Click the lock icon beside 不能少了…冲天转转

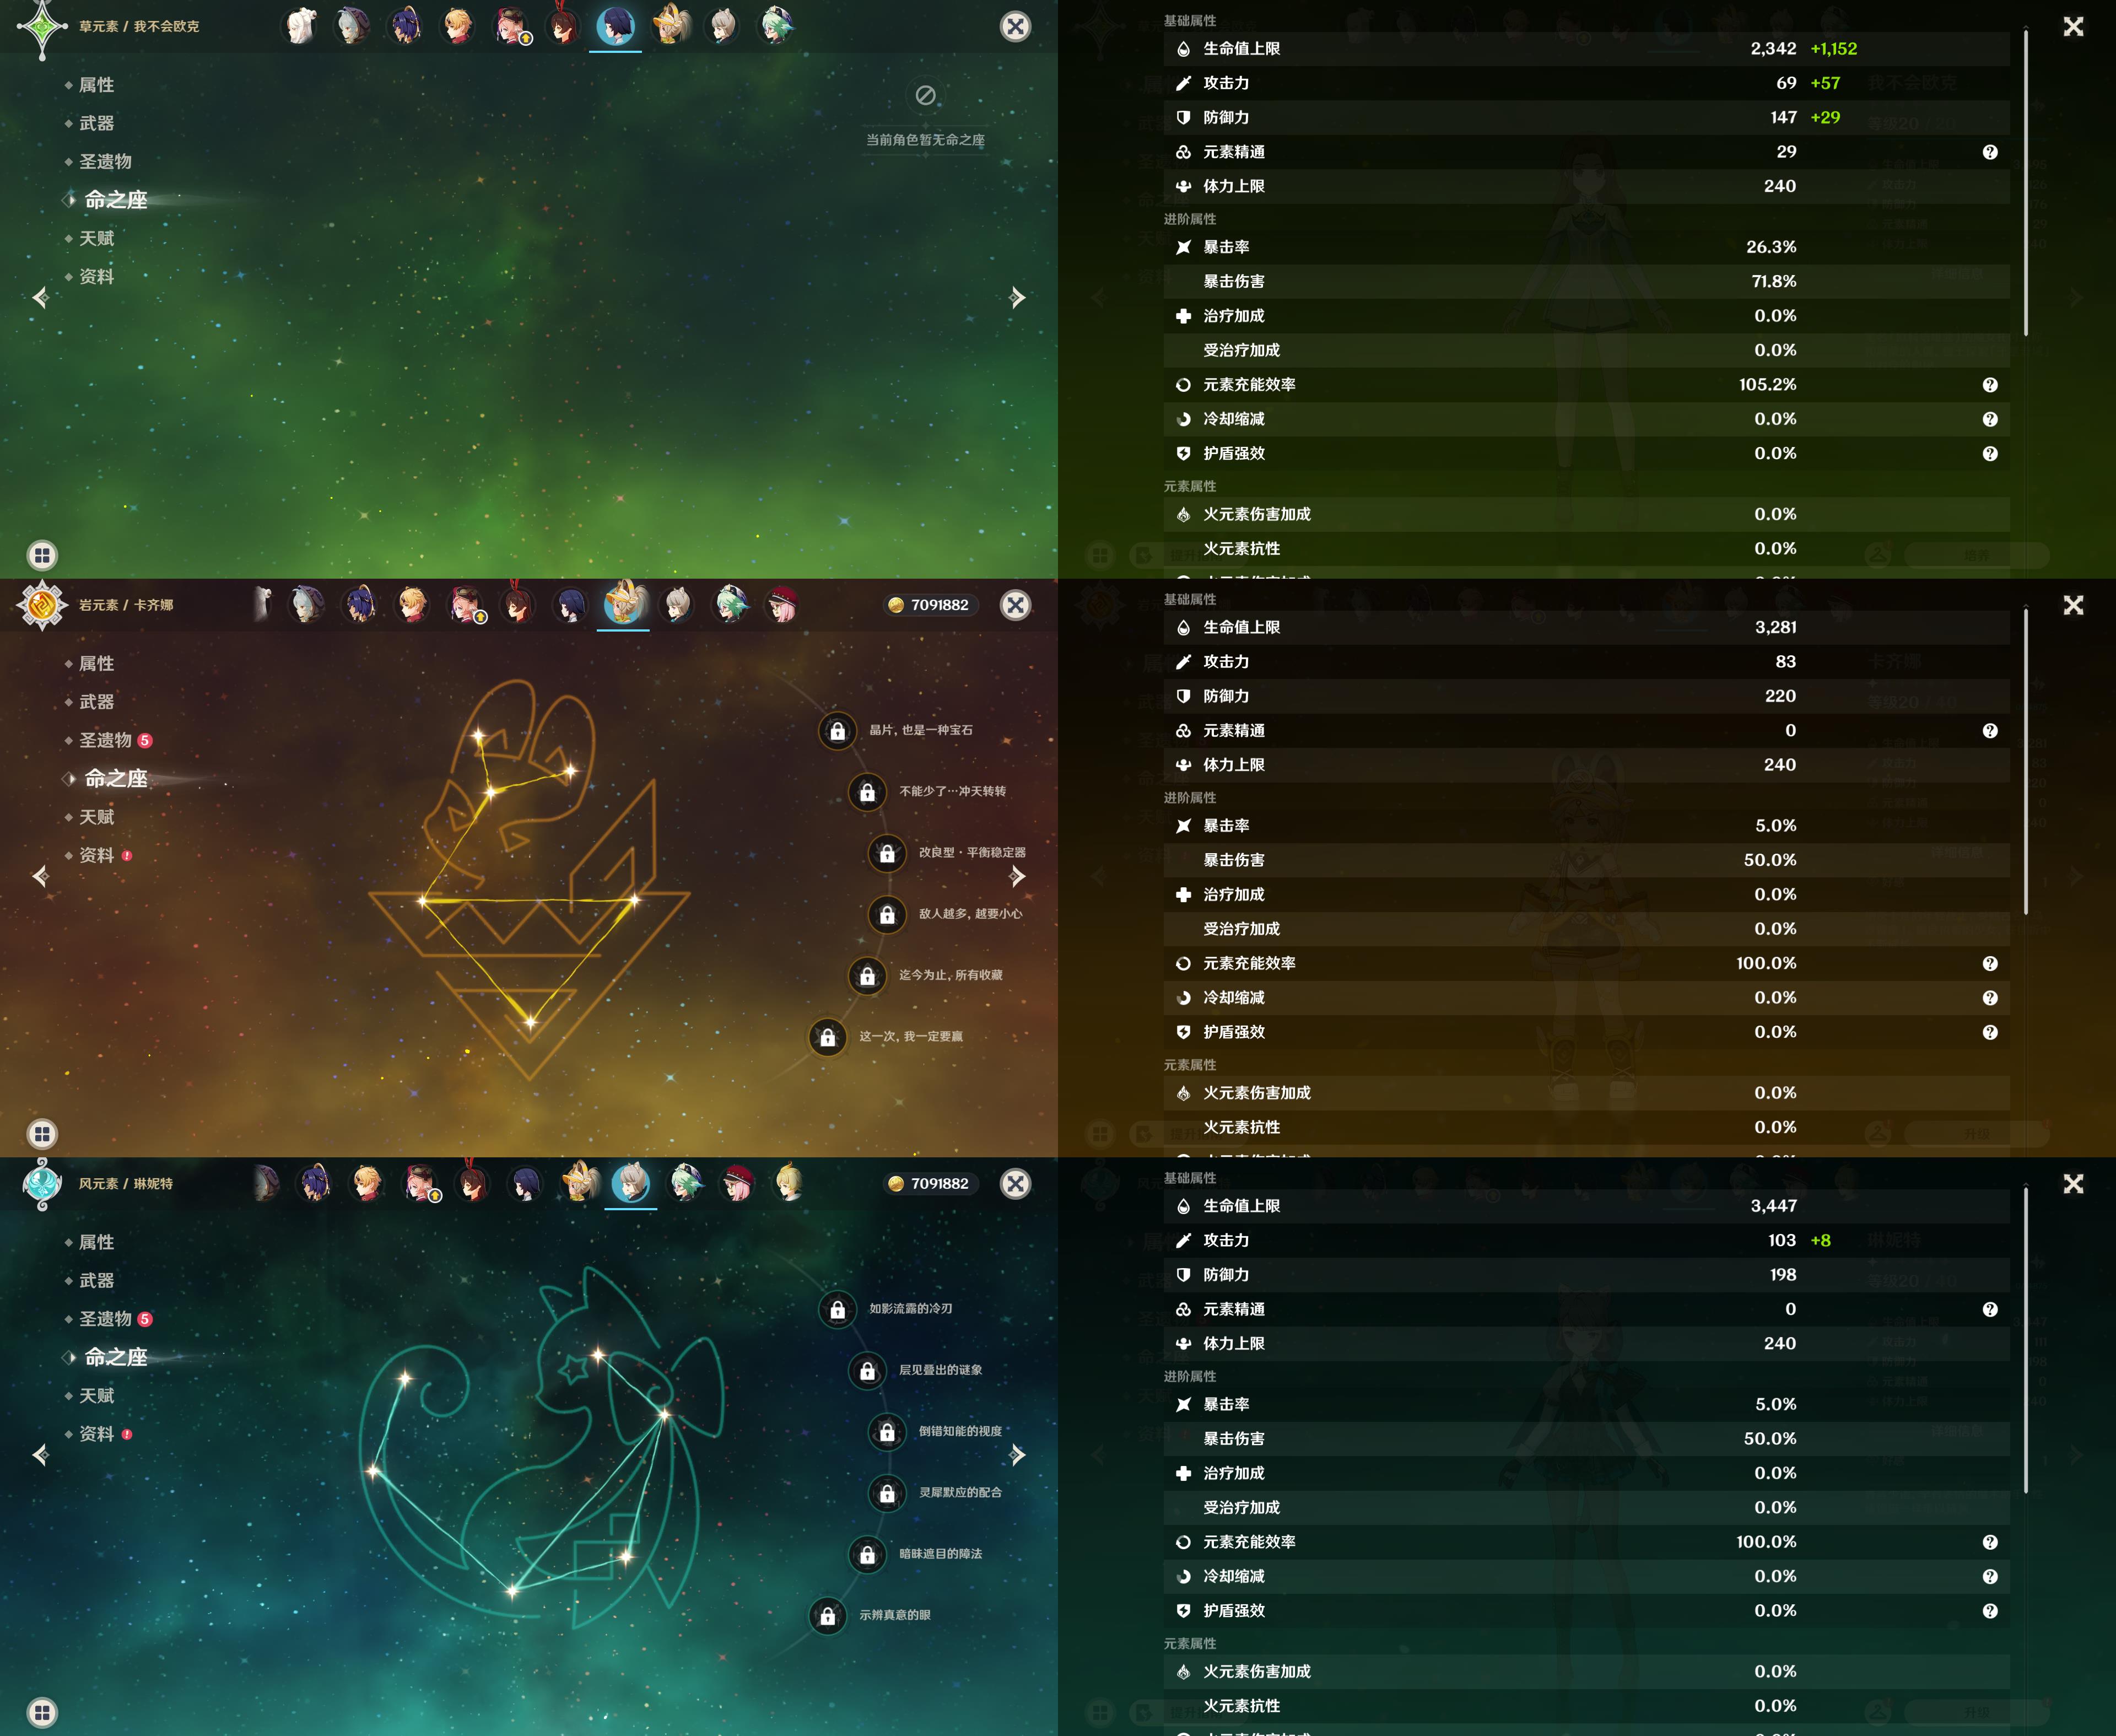coord(868,792)
